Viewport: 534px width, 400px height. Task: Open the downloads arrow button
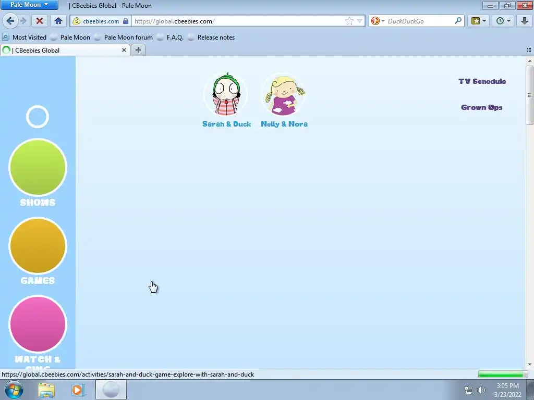(x=525, y=21)
